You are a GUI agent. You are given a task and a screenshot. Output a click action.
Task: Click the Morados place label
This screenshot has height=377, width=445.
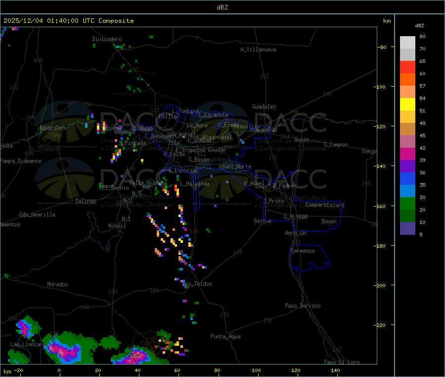click(x=58, y=284)
